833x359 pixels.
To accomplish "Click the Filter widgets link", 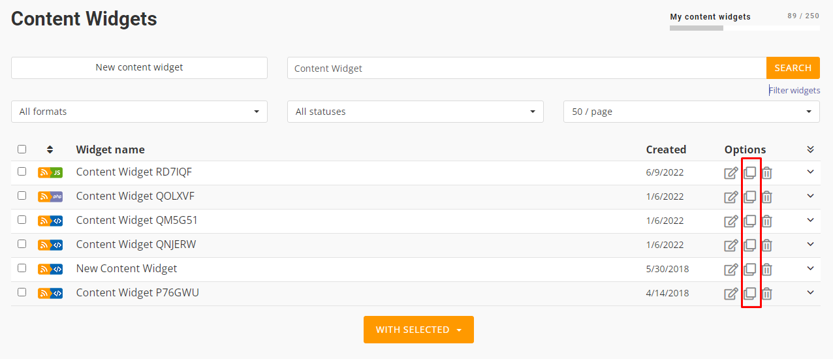I will coord(794,90).
